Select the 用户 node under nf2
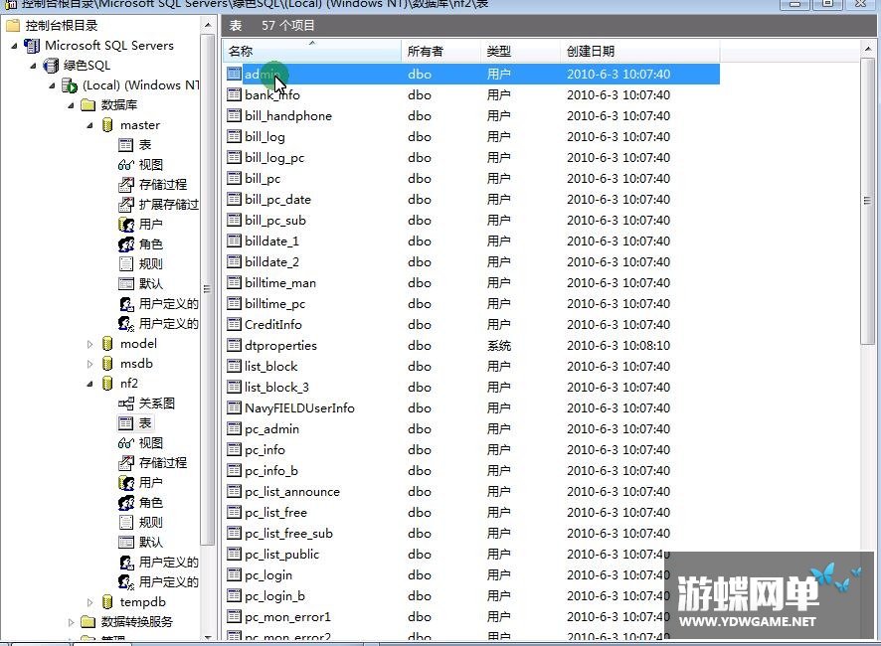This screenshot has width=881, height=646. 150,483
